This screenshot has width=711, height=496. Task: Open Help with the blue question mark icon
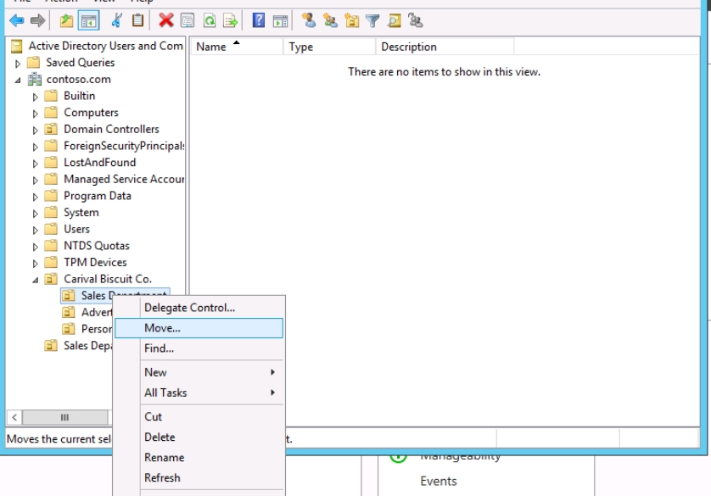(259, 20)
